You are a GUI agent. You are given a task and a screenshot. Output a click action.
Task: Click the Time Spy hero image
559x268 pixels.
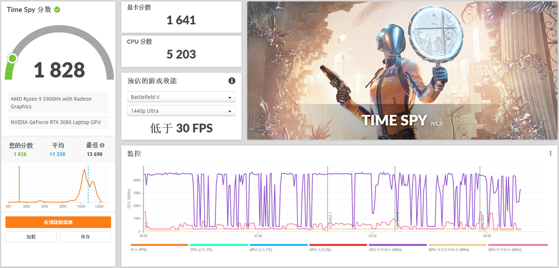[x=402, y=70]
